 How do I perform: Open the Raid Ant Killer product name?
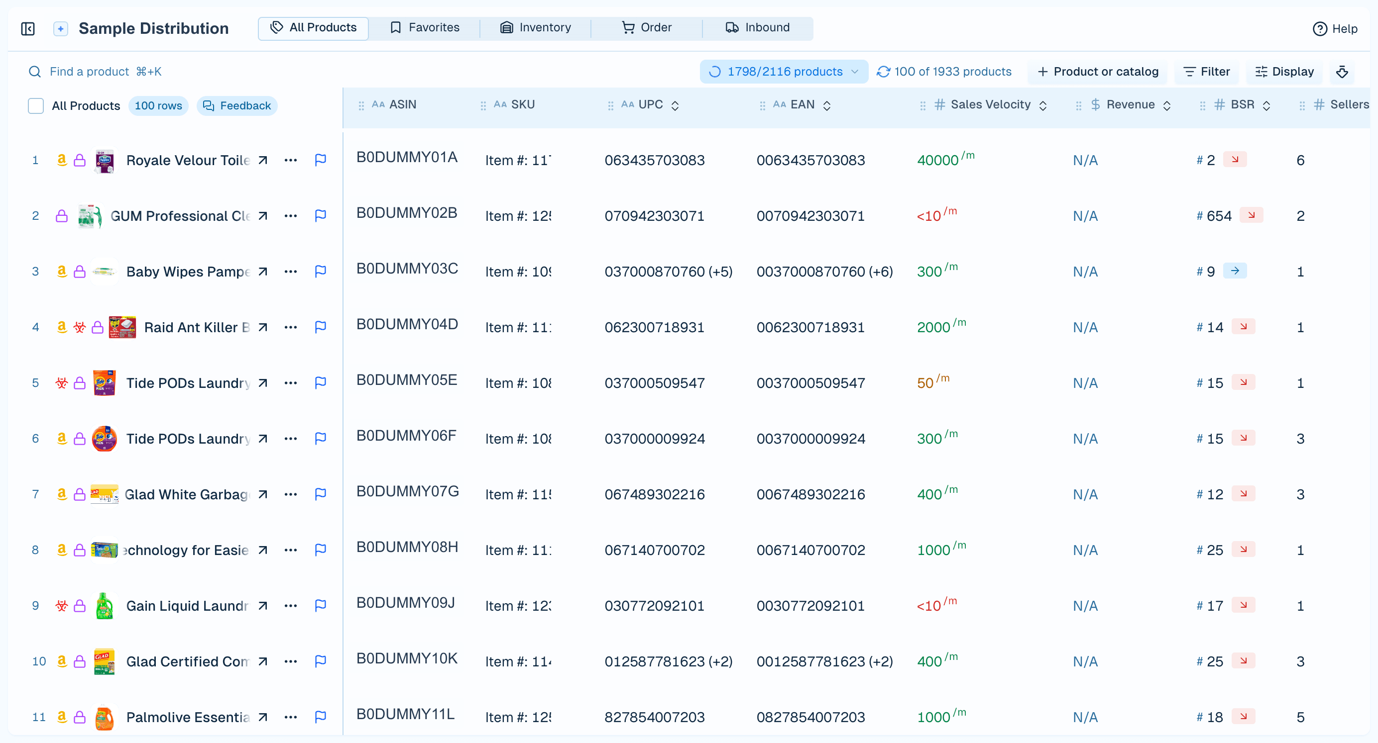197,327
